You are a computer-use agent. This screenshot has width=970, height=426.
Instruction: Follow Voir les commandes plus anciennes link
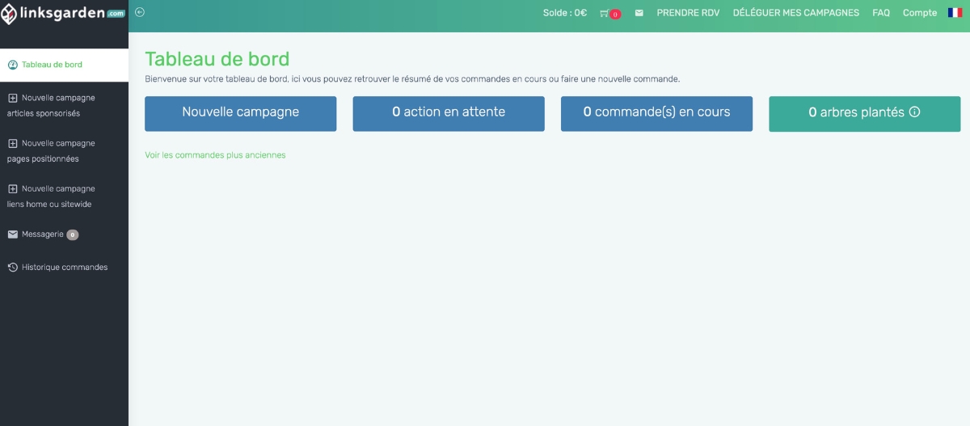coord(215,155)
